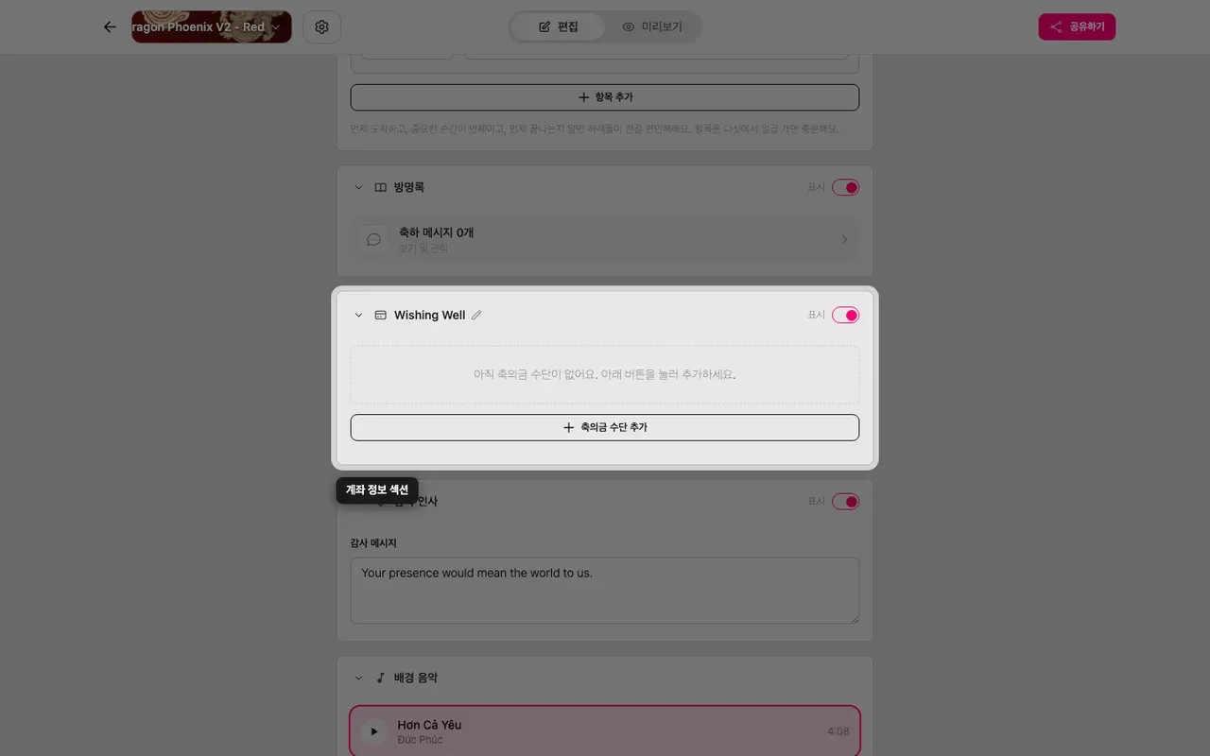Play the song Hơn Cả Yêu
Viewport: 1210px width, 756px height.
[373, 731]
